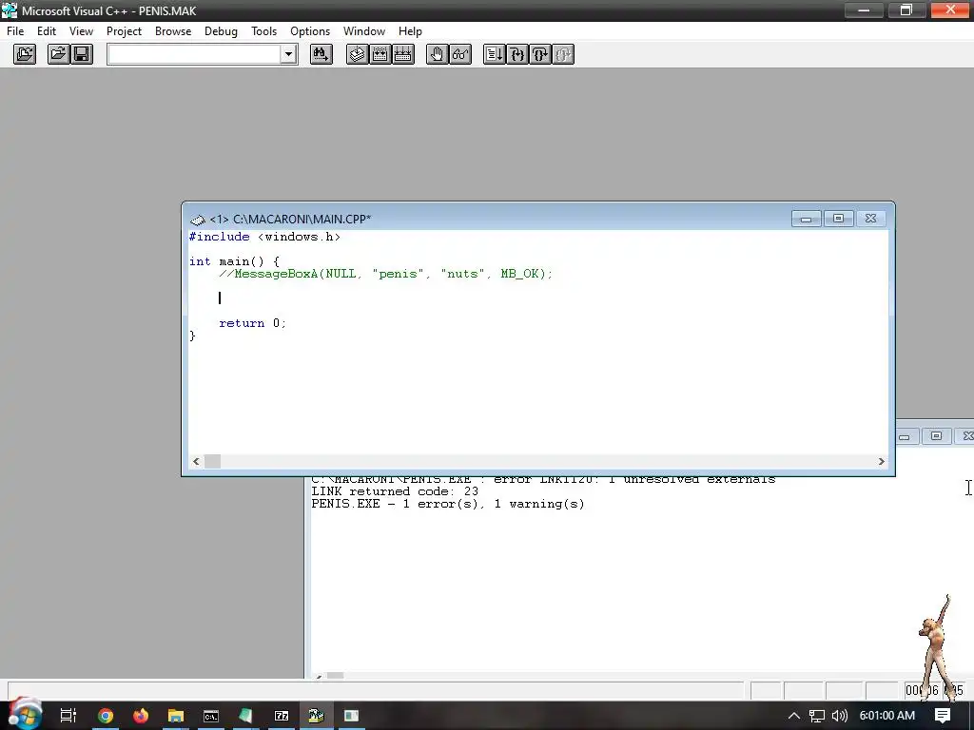This screenshot has width=974, height=730.
Task: Click the MAIN.CPP document window icon
Action: [x=197, y=220]
